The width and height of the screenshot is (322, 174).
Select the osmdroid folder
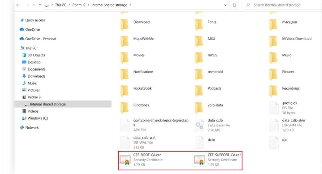(x=209, y=74)
